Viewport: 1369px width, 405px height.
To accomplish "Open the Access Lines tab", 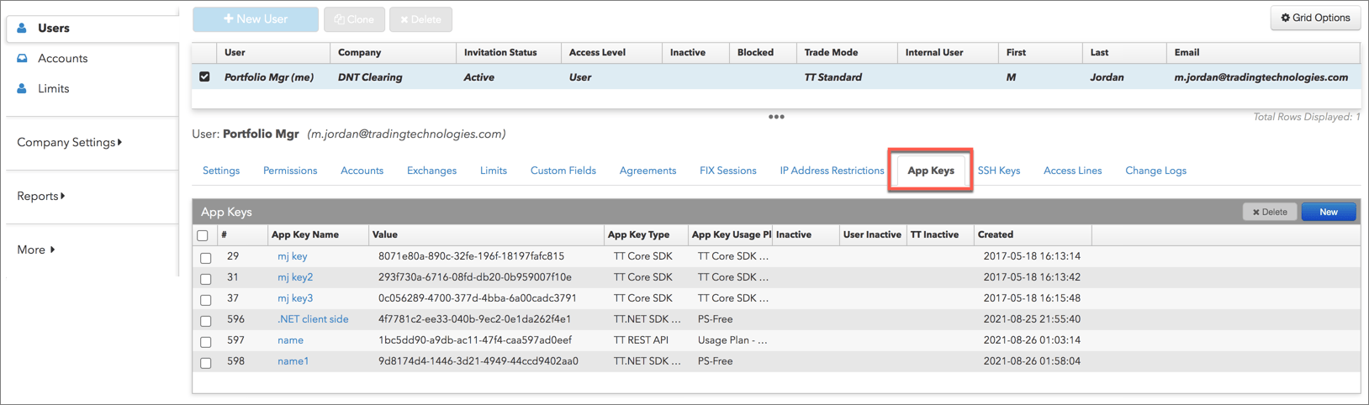I will pyautogui.click(x=1072, y=171).
